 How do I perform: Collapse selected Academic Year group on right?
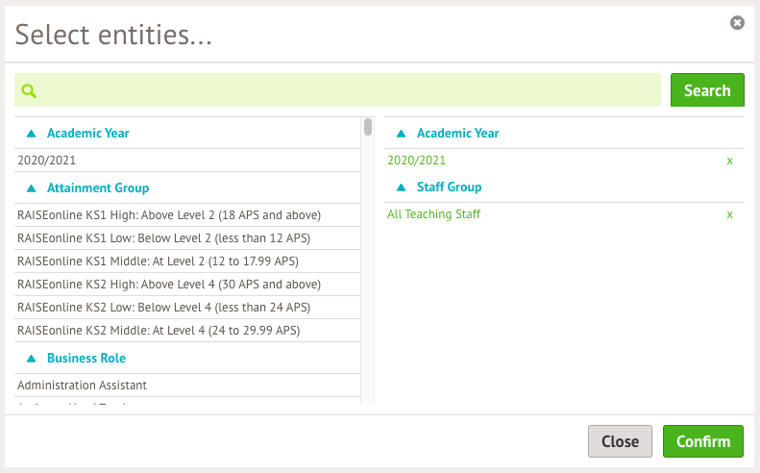click(402, 134)
